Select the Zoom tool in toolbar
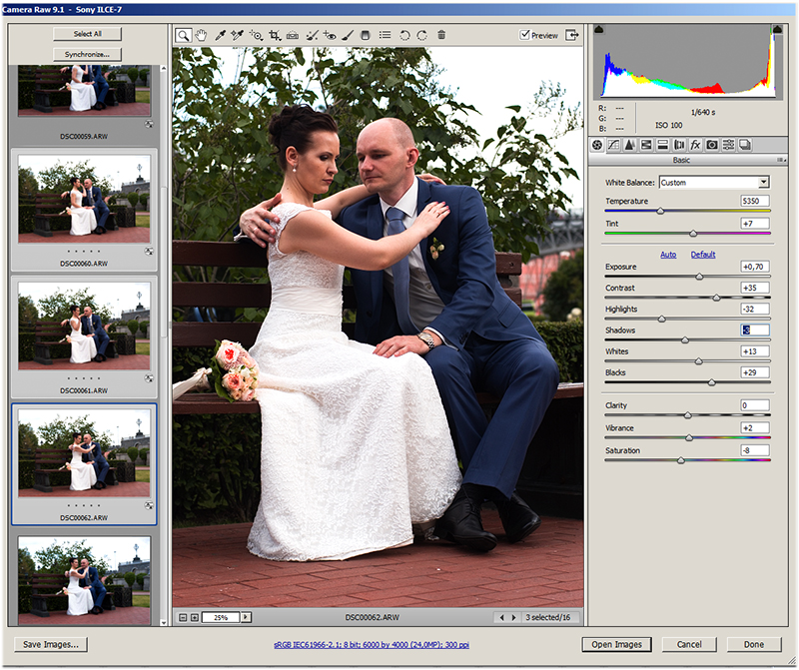 tap(184, 35)
